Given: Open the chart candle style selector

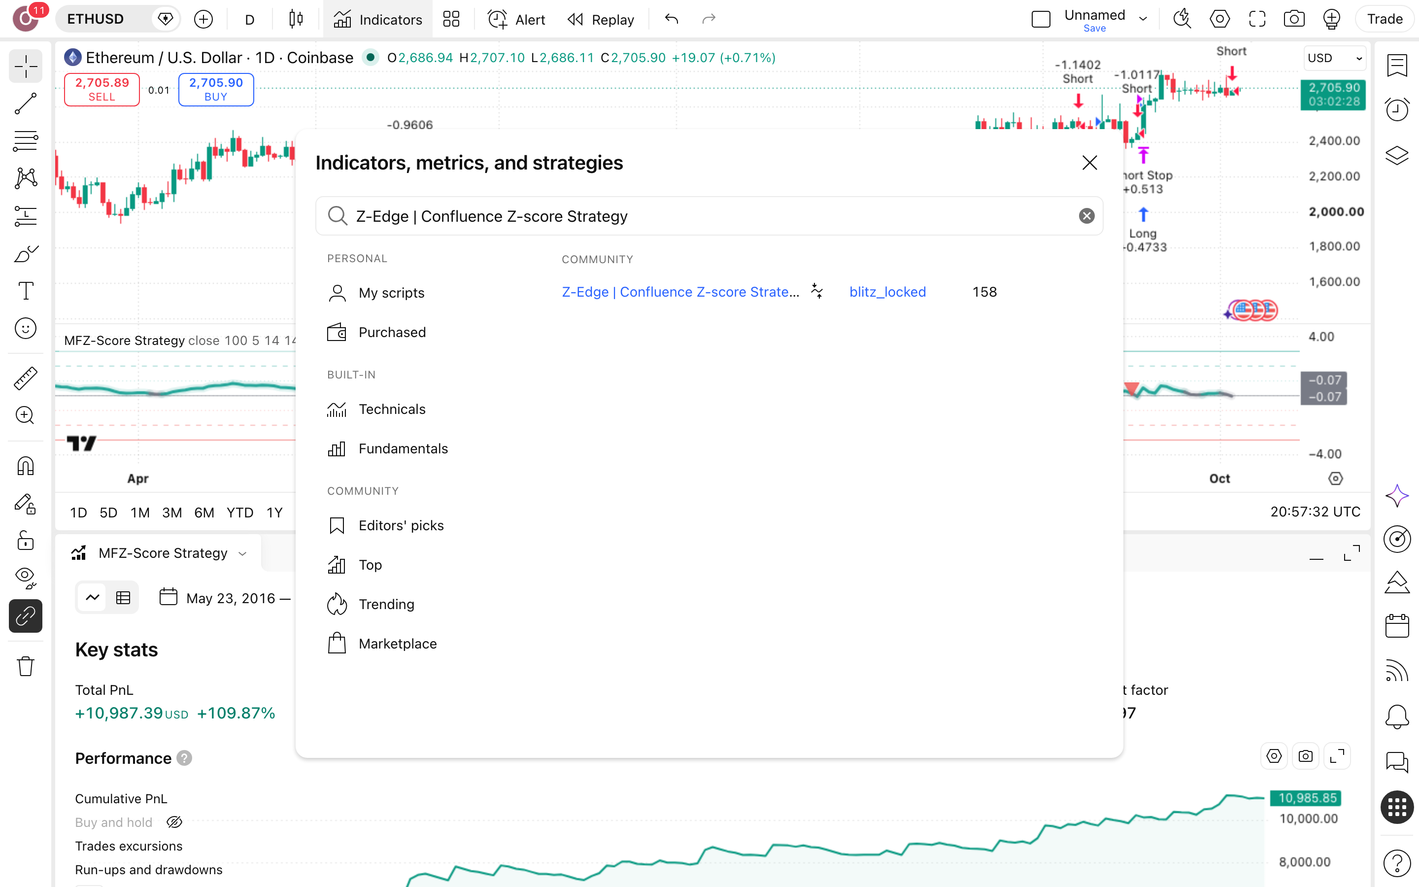Looking at the screenshot, I should coord(296,19).
